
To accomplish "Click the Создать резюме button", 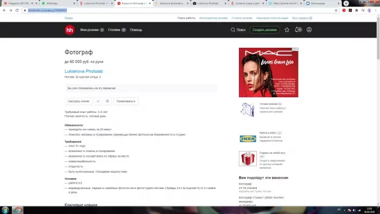I will tap(265, 30).
